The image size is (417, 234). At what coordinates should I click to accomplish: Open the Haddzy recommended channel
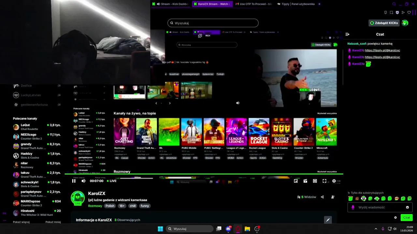pos(37,155)
